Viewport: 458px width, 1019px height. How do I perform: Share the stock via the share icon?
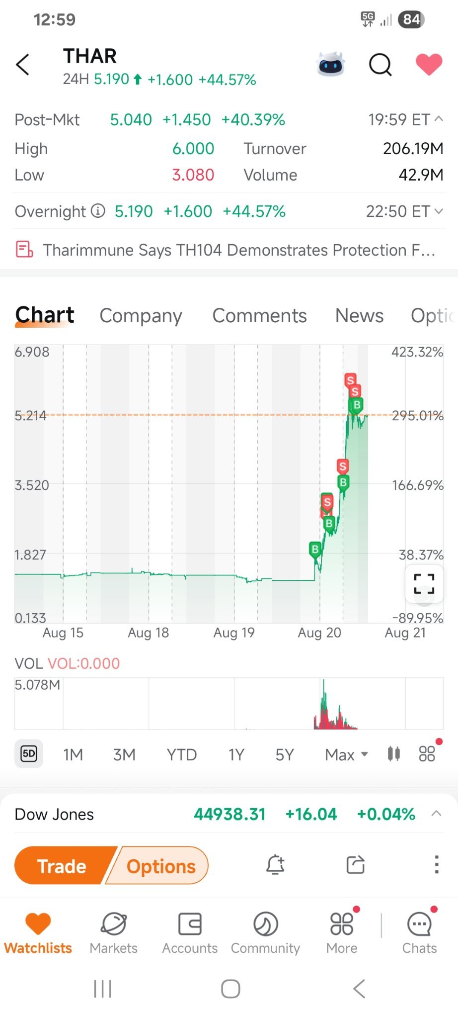pyautogui.click(x=356, y=865)
